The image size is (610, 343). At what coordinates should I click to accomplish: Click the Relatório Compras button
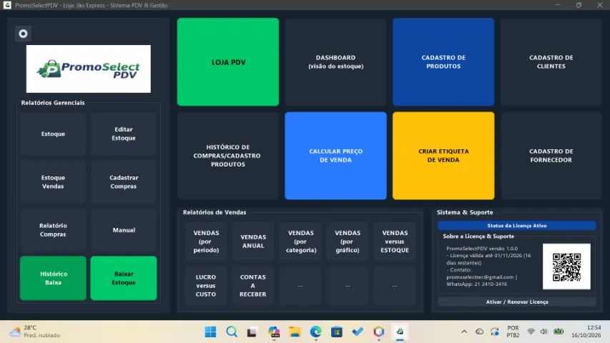53,230
